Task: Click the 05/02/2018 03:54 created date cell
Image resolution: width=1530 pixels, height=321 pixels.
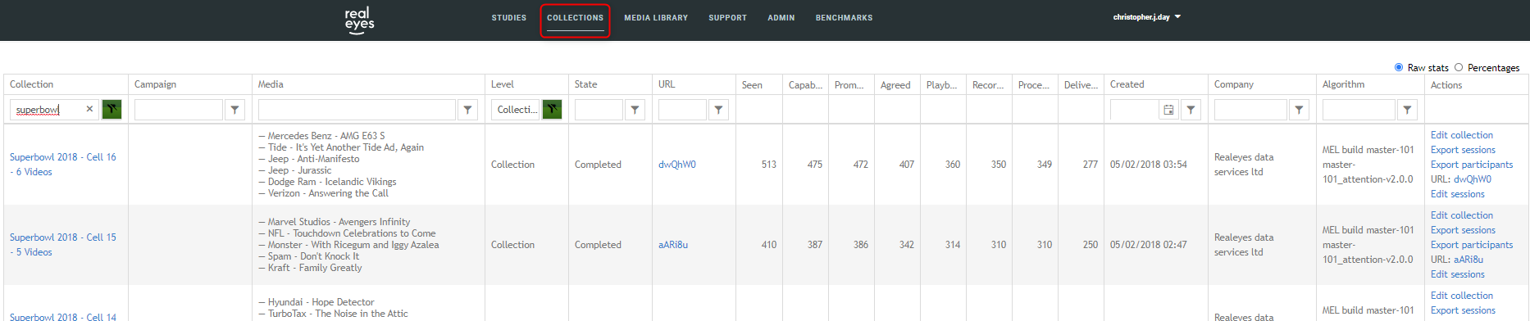Action: point(1149,165)
